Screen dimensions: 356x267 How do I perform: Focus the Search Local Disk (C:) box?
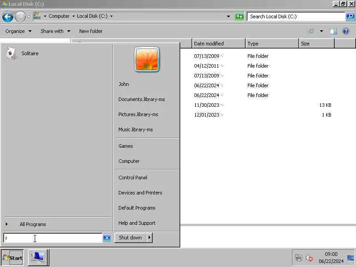[296, 16]
